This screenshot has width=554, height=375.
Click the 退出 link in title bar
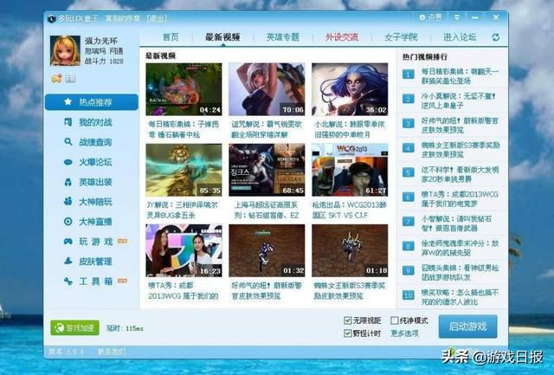coord(157,18)
